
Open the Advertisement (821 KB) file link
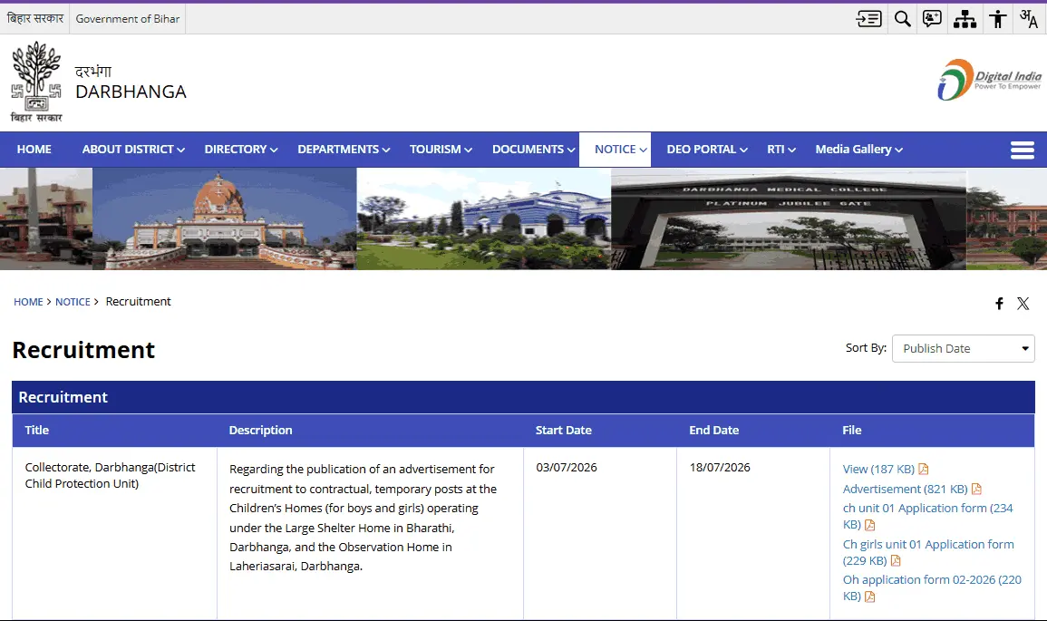pos(905,490)
